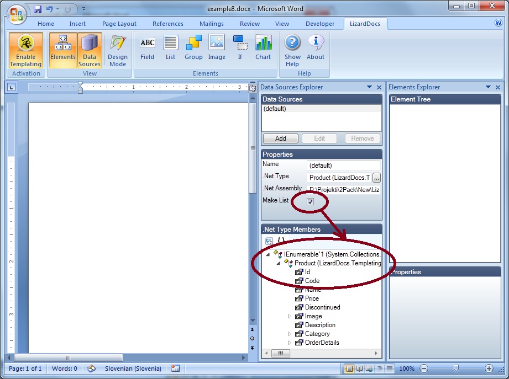Click the tab selector at ruler corner
This screenshot has width=509, height=379.
coord(12,87)
